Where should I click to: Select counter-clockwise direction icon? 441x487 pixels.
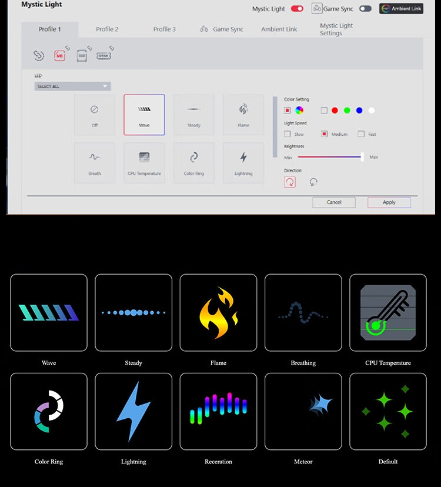pos(313,182)
